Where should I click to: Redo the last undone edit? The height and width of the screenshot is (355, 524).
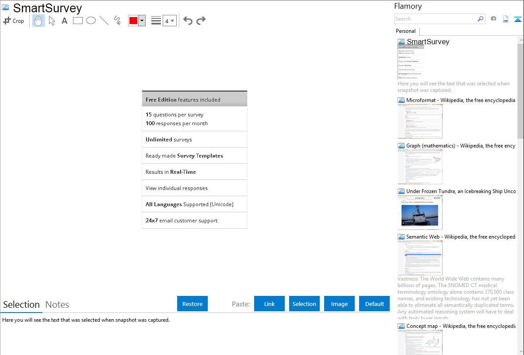coord(201,21)
